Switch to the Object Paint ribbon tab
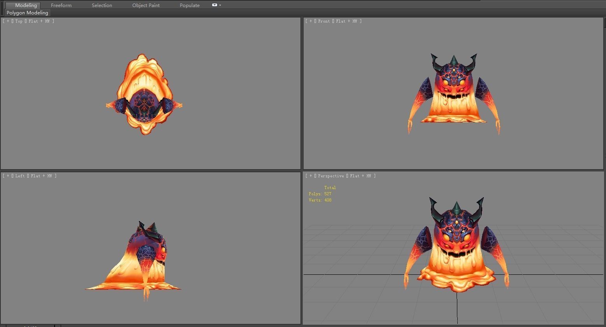The width and height of the screenshot is (606, 327). [146, 5]
